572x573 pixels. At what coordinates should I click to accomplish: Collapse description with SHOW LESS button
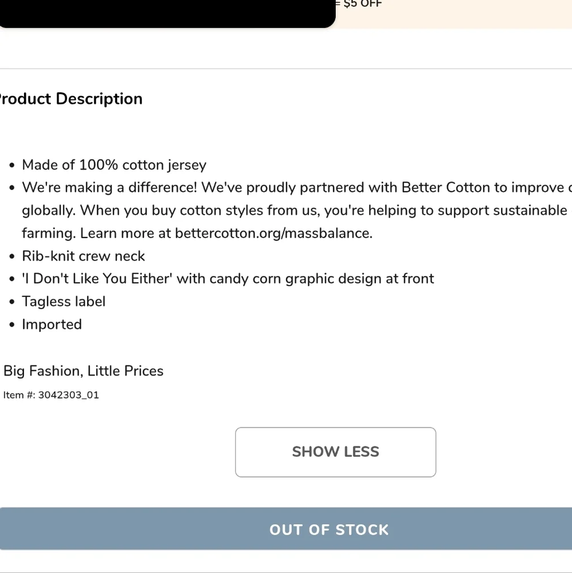point(335,452)
